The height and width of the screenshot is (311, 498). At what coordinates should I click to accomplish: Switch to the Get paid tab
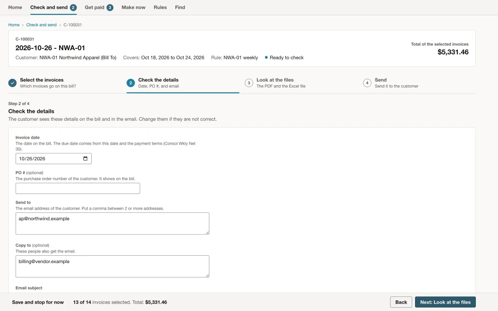coord(99,7)
